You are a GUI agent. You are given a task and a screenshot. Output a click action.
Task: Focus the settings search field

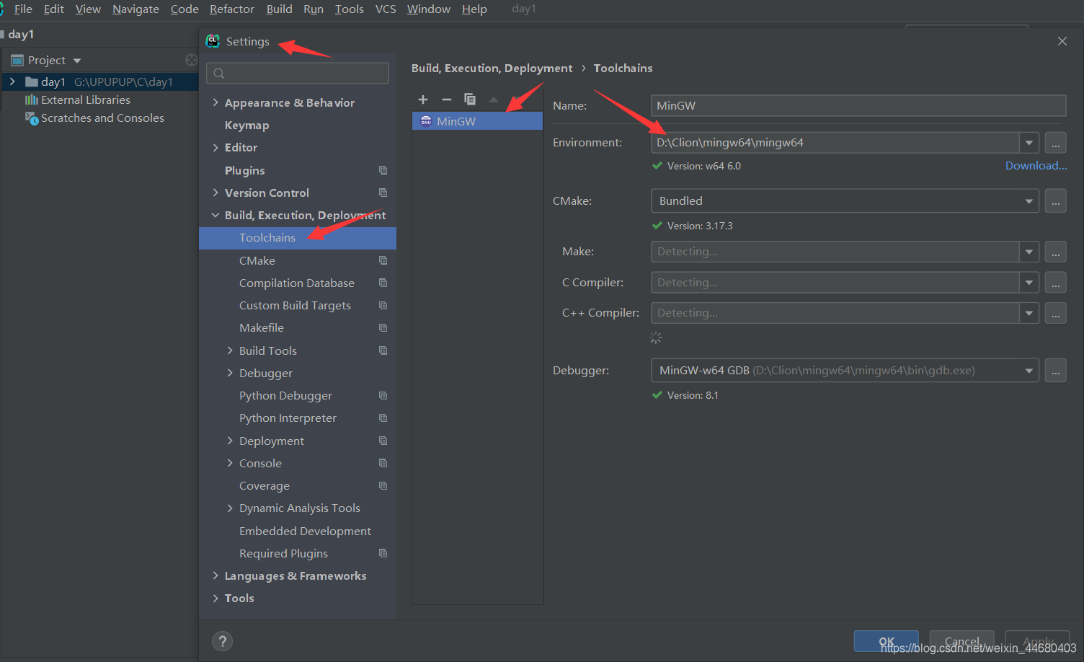(298, 73)
